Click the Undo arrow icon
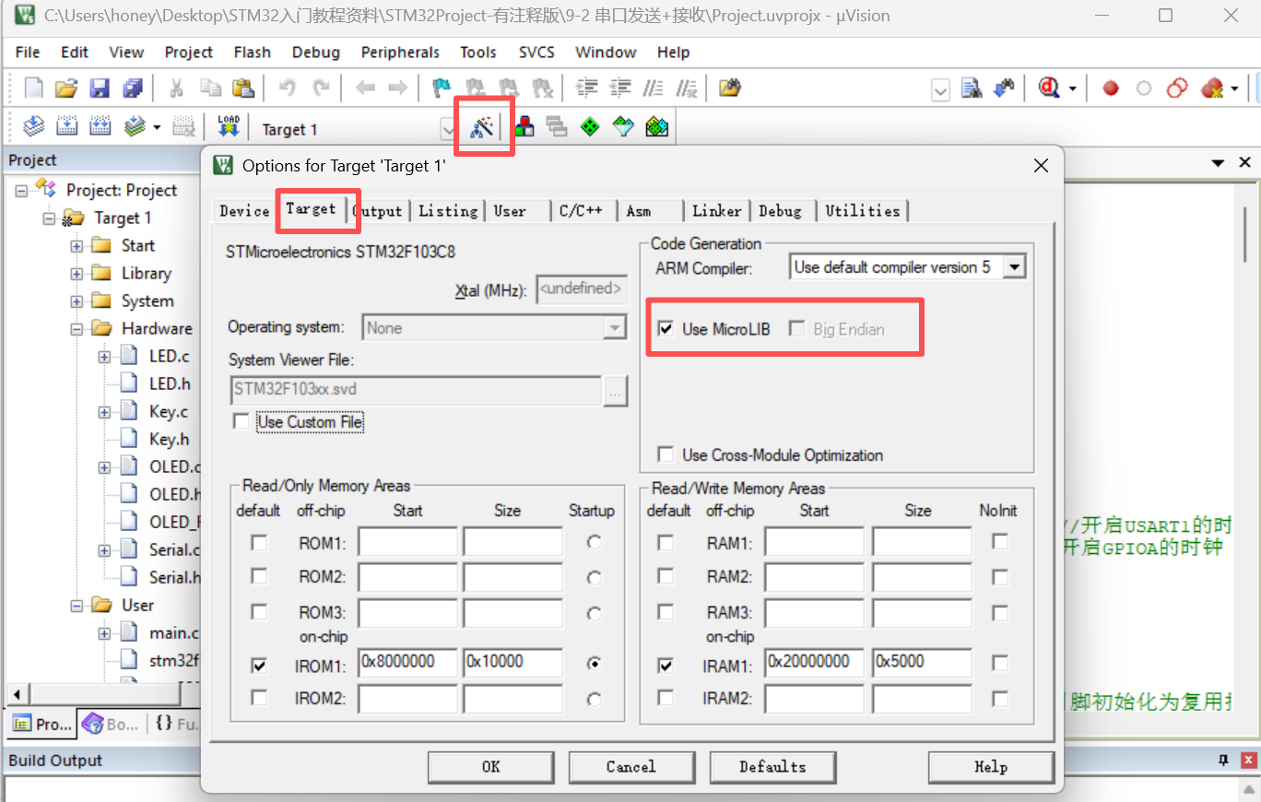Image resolution: width=1261 pixels, height=802 pixels. (288, 88)
